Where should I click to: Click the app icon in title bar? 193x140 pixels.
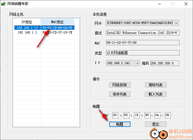click(3, 4)
